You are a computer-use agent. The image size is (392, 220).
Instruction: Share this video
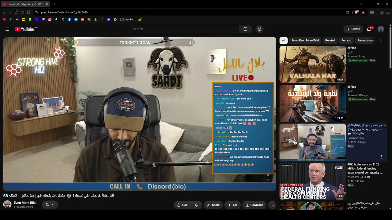(x=213, y=205)
